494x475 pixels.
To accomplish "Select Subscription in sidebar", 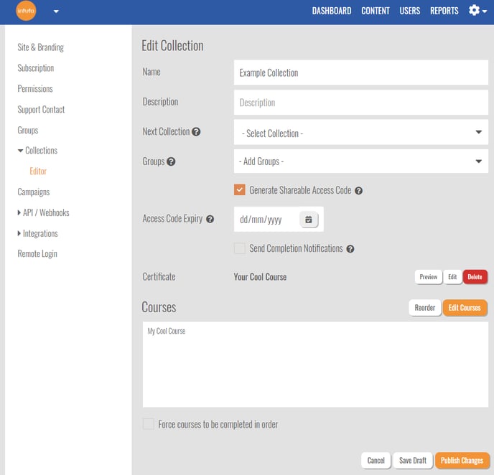I will (36, 68).
